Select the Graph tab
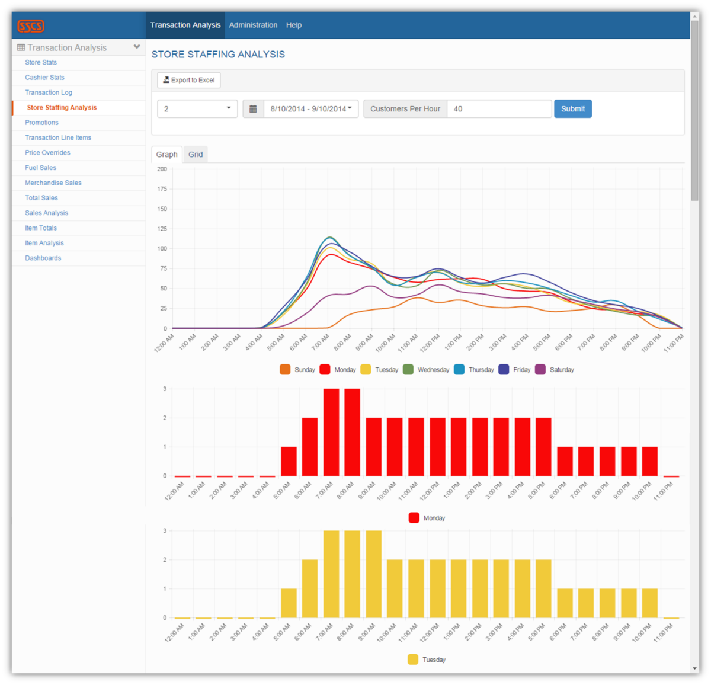The image size is (711, 685). pyautogui.click(x=166, y=154)
